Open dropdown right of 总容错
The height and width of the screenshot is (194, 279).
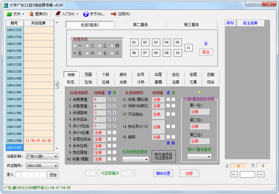128,173
